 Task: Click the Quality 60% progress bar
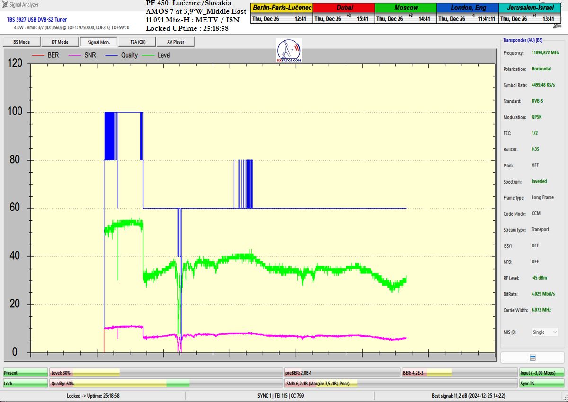pyautogui.click(x=166, y=384)
